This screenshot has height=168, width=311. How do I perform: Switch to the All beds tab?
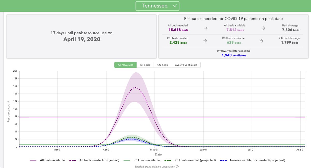tap(145, 65)
